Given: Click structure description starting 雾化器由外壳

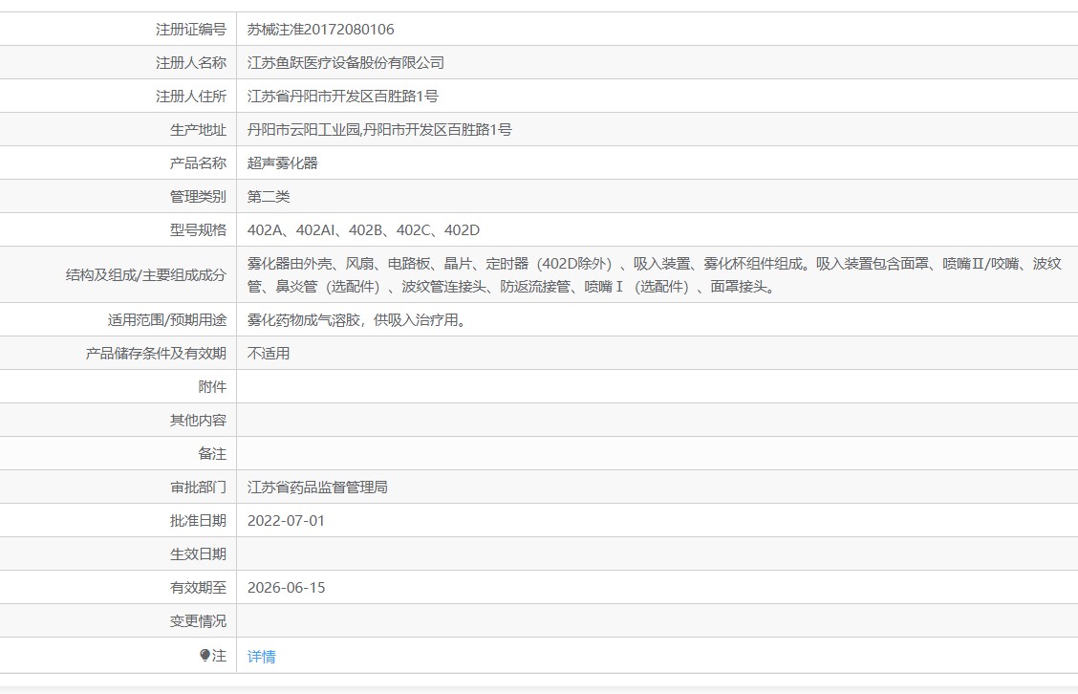Looking at the screenshot, I should point(655,274).
